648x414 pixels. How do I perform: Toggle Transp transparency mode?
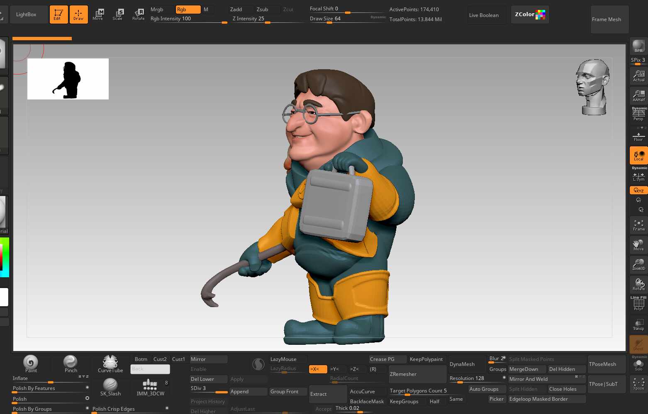tap(638, 324)
